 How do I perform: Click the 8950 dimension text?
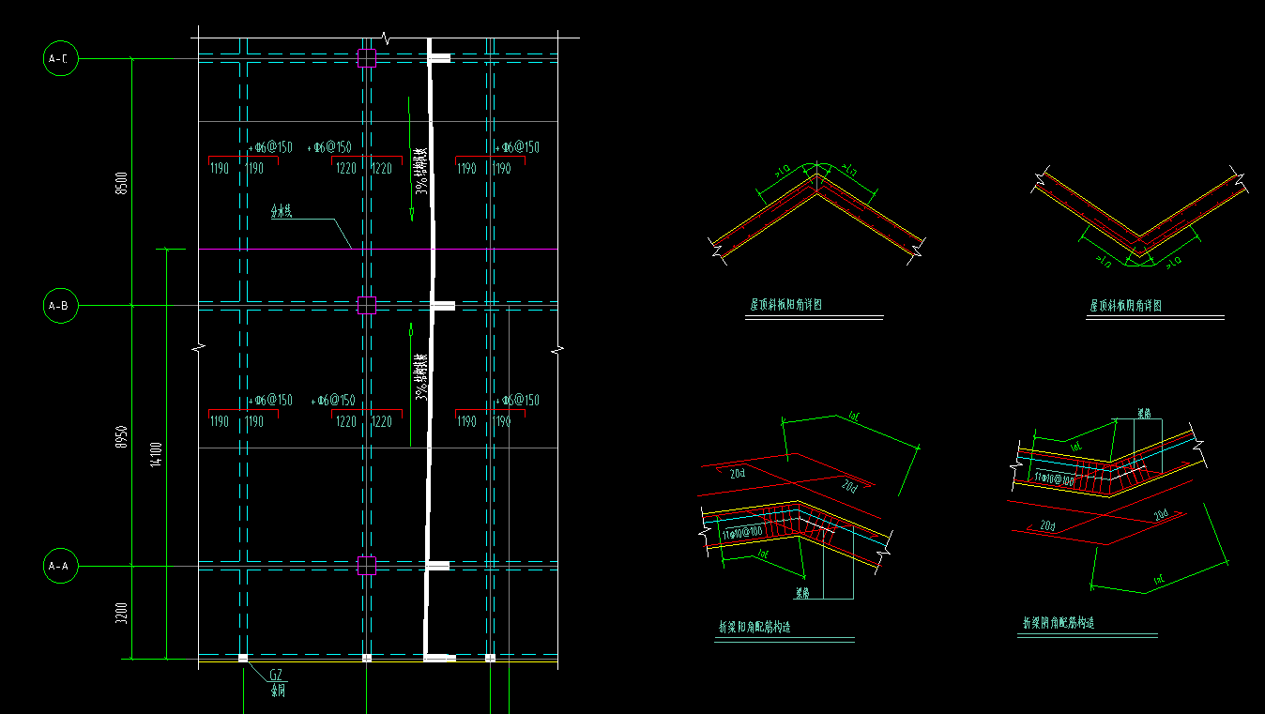(120, 436)
